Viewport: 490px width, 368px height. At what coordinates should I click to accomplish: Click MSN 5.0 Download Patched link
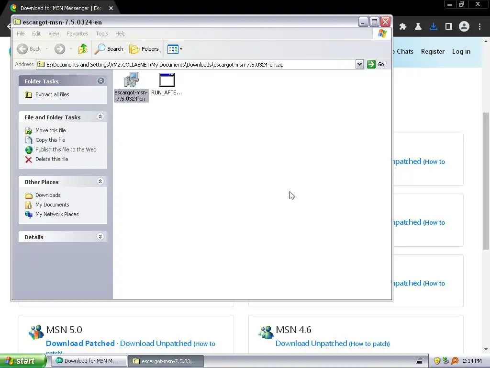[80, 343]
